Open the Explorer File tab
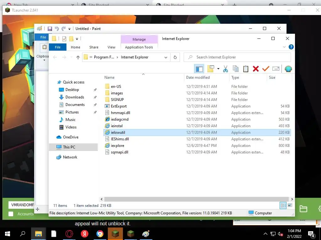This screenshot has height=240, width=321. 58,47
